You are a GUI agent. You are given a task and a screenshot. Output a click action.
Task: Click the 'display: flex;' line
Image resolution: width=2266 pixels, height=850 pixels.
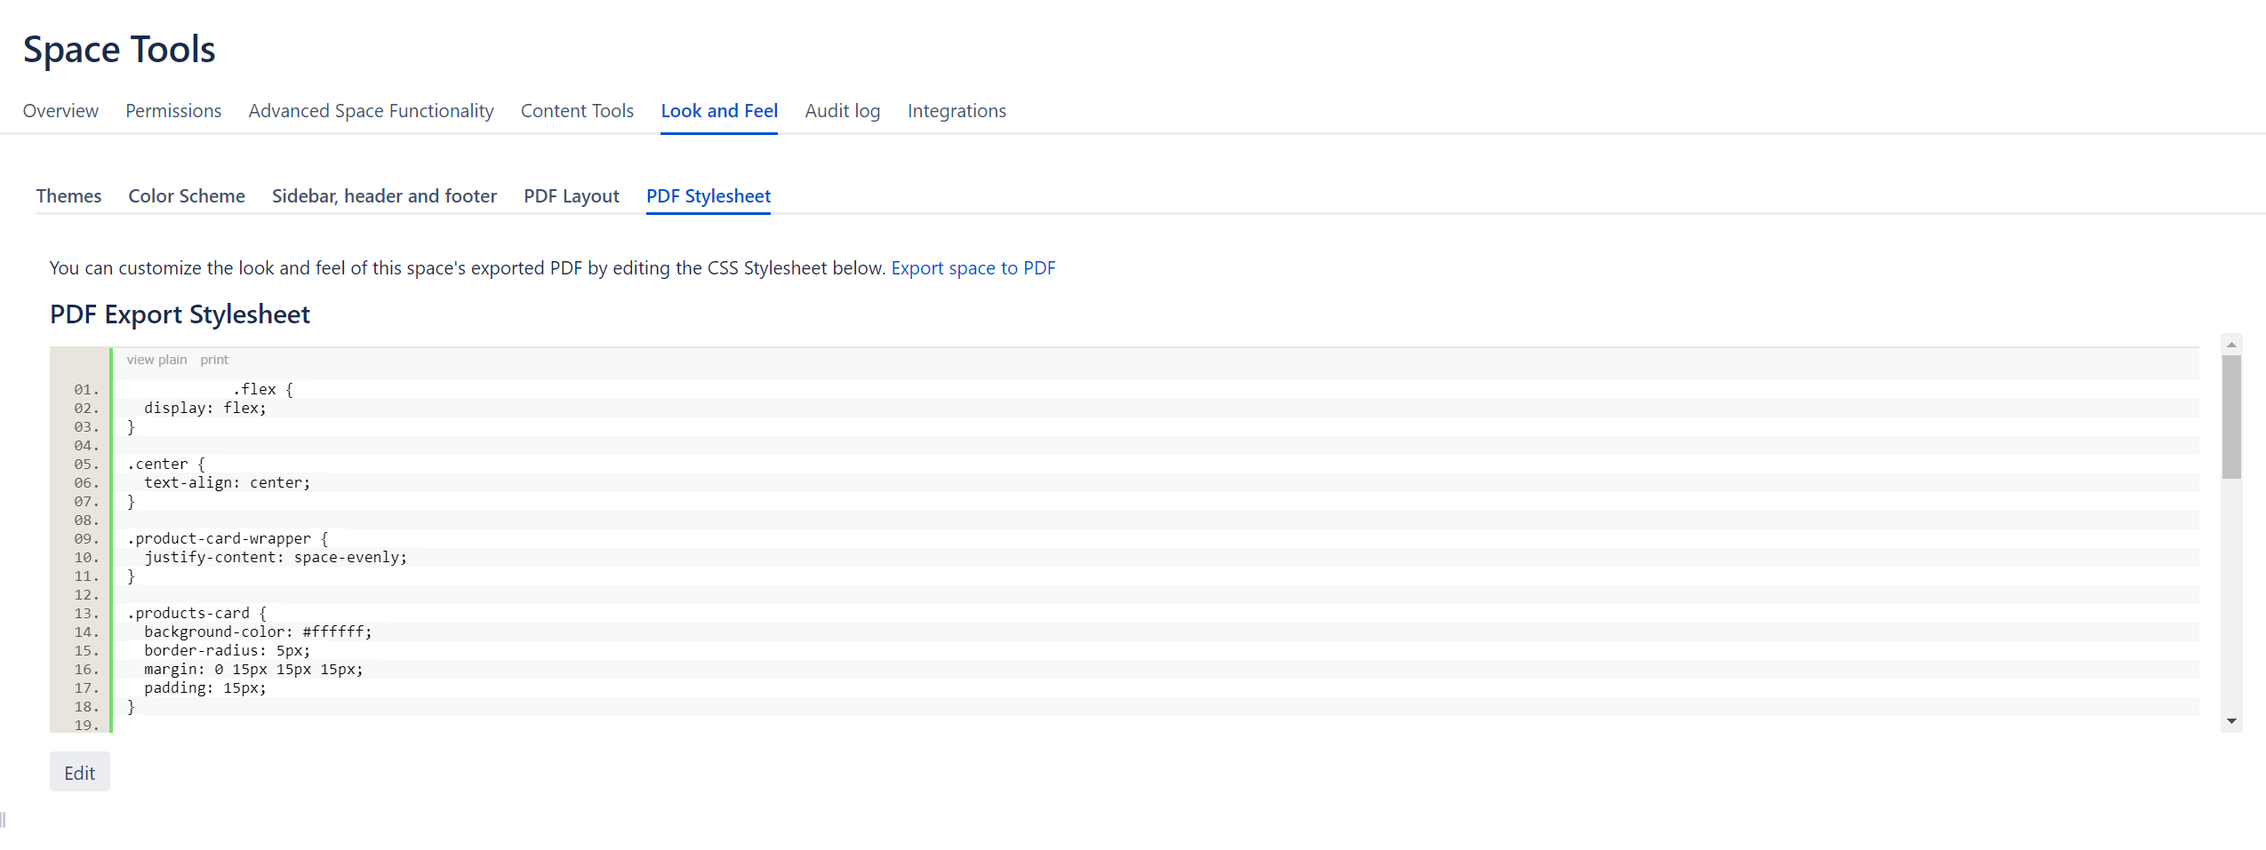(x=205, y=408)
